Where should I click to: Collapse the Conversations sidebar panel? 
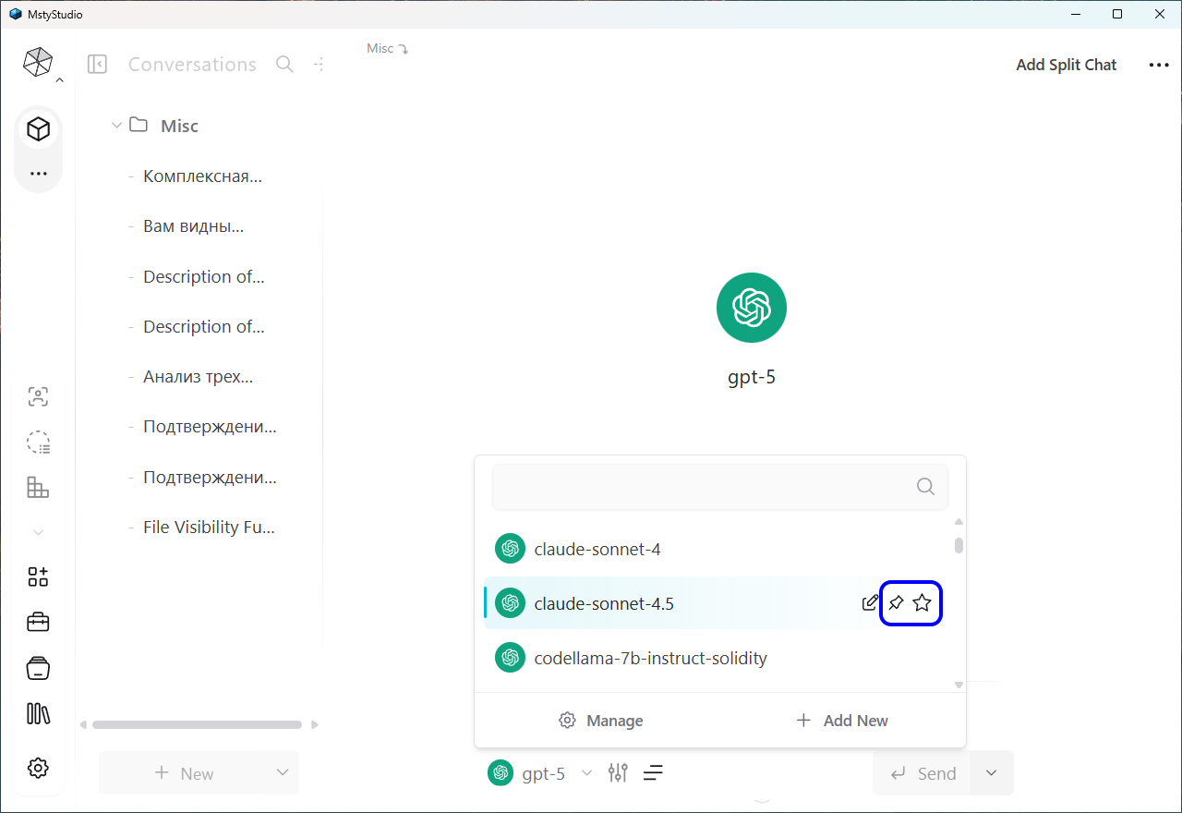pos(97,64)
